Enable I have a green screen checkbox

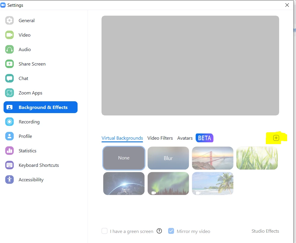pyautogui.click(x=104, y=231)
